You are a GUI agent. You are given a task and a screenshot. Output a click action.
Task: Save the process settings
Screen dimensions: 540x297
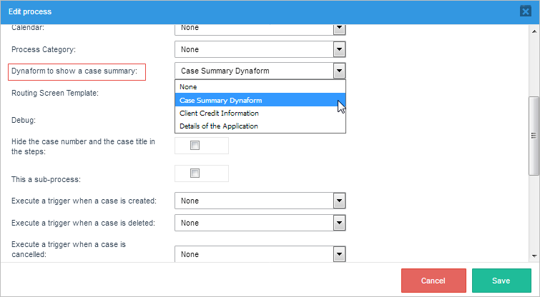tap(501, 281)
